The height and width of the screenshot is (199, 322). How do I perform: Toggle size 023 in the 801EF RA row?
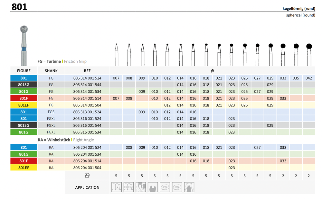click(x=232, y=168)
